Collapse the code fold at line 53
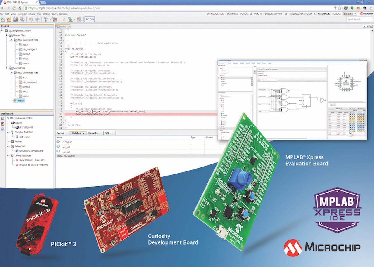 [63, 51]
